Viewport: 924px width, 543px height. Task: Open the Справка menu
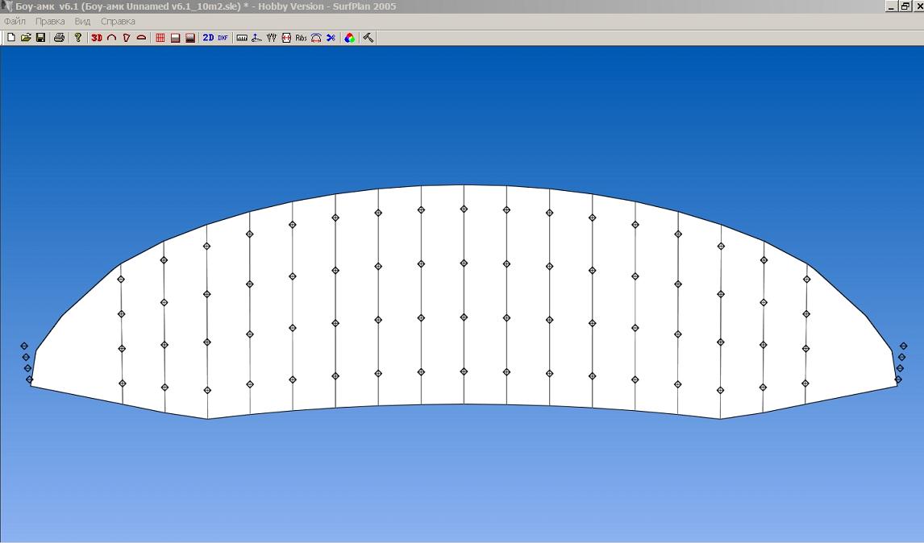(118, 22)
